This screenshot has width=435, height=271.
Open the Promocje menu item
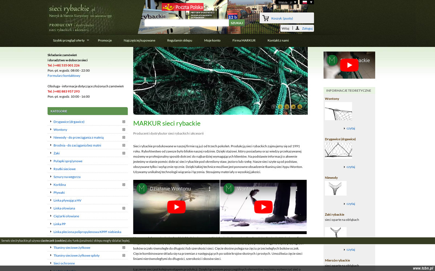pyautogui.click(x=105, y=41)
